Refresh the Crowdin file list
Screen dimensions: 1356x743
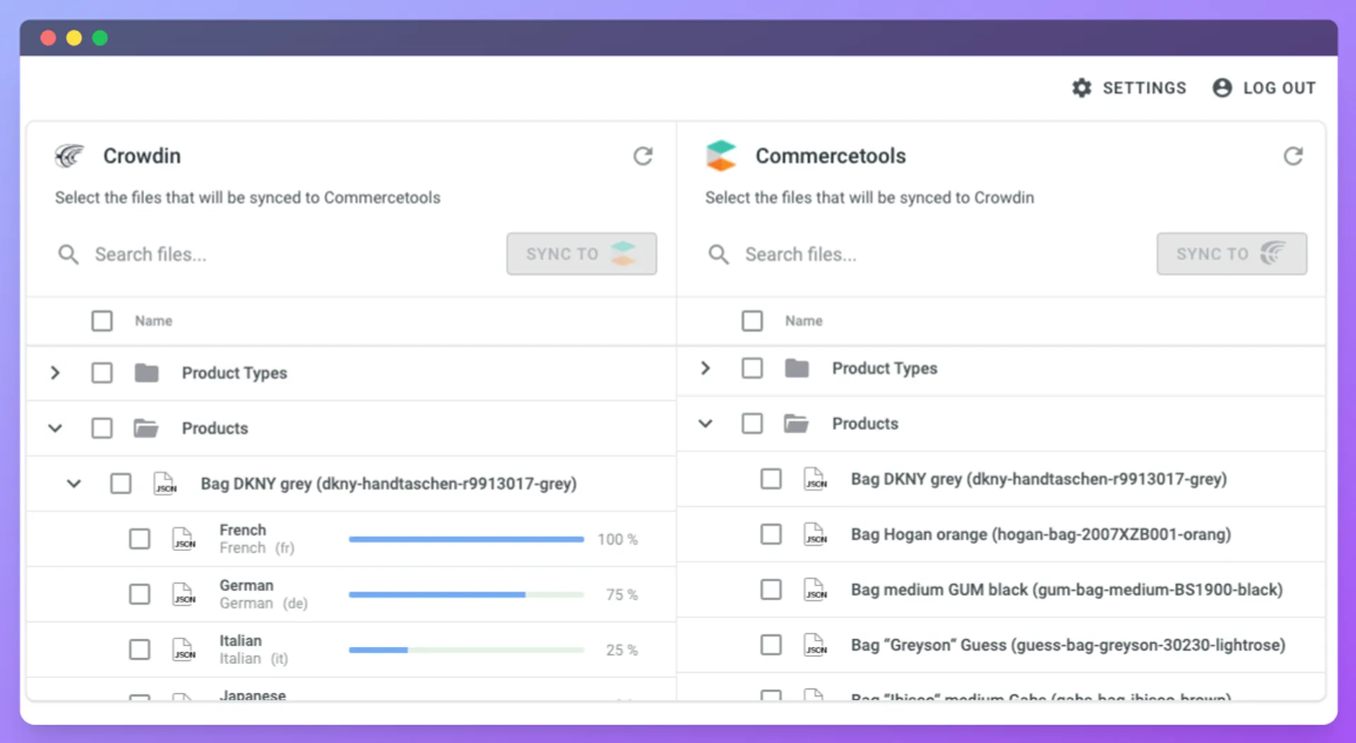643,156
